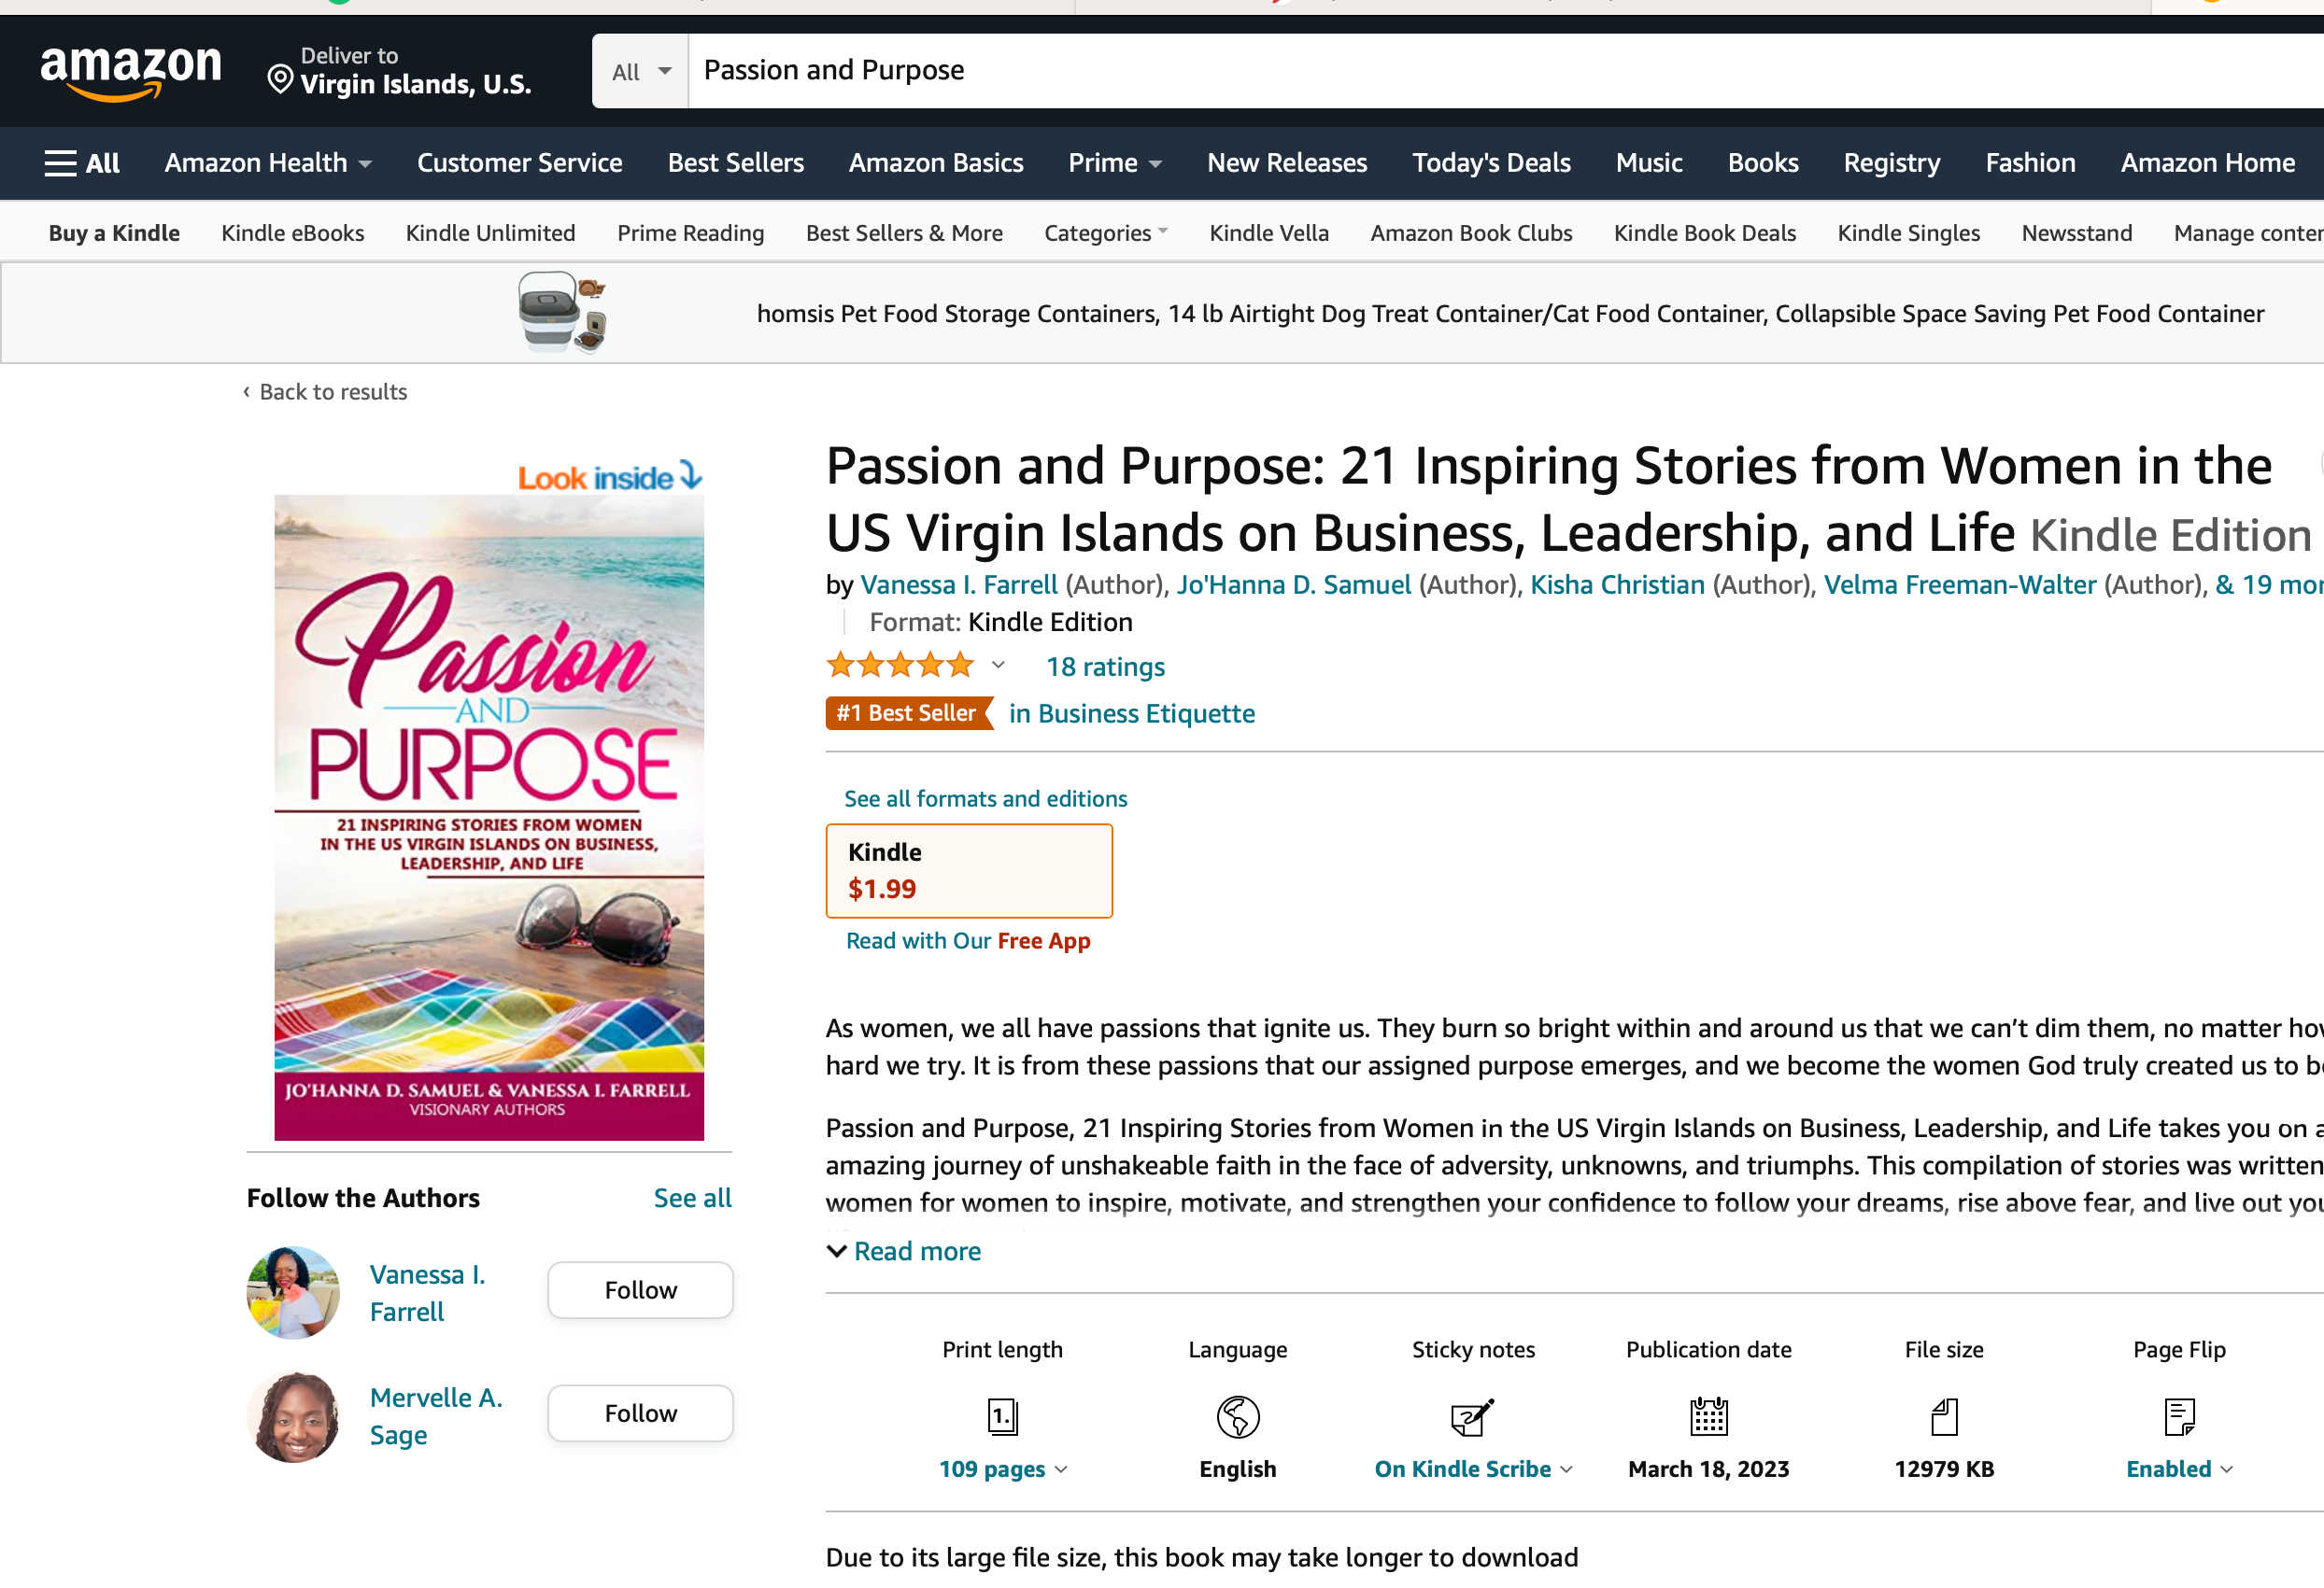Image resolution: width=2324 pixels, height=1588 pixels.
Task: Open Kindle Unlimited tab
Action: pos(490,232)
